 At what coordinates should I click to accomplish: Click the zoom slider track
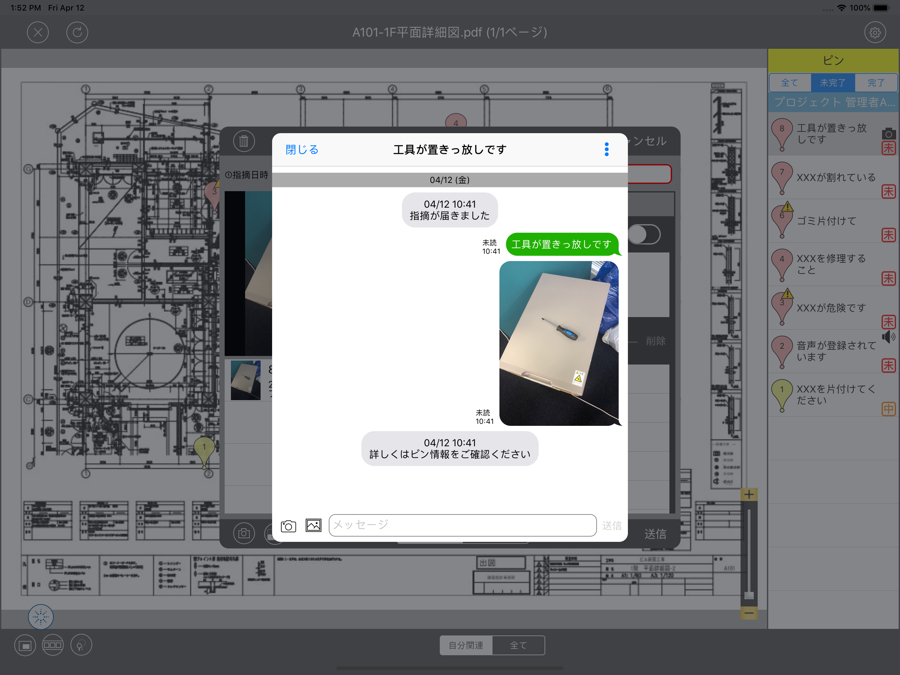point(749,554)
